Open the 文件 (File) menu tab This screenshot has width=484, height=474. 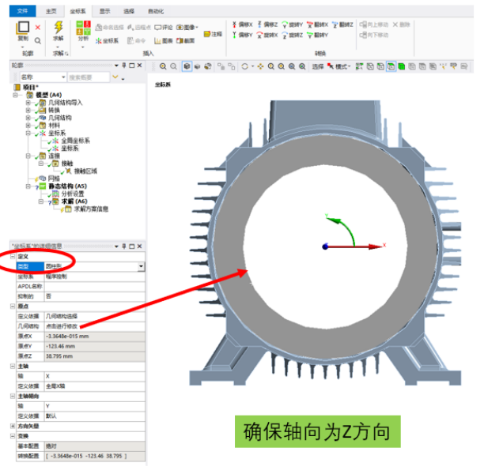click(x=22, y=11)
